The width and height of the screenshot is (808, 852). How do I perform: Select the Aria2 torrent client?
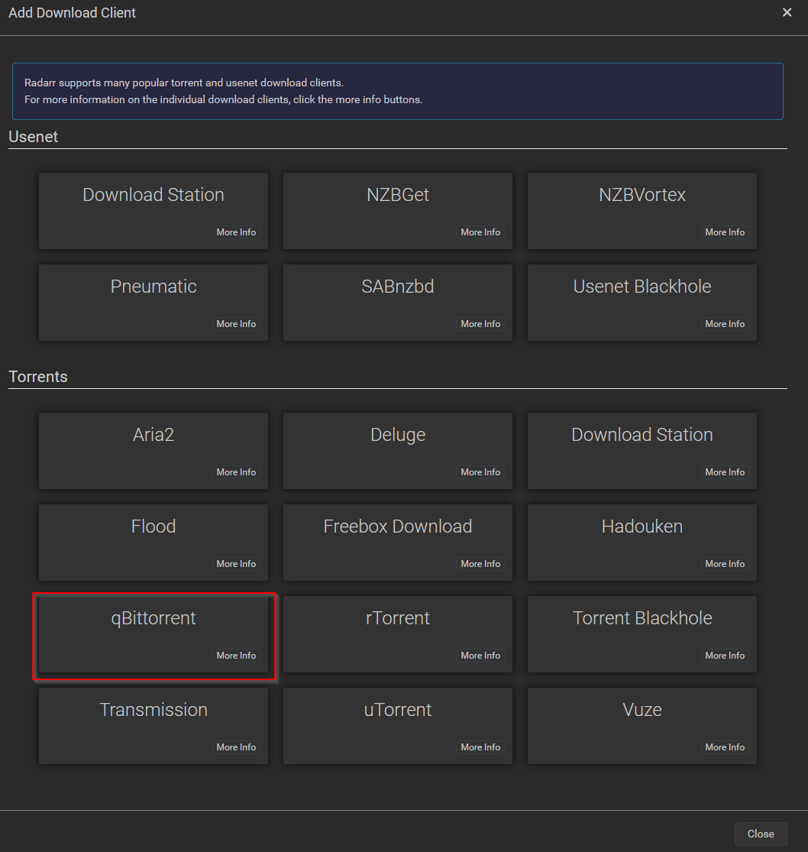tap(153, 442)
